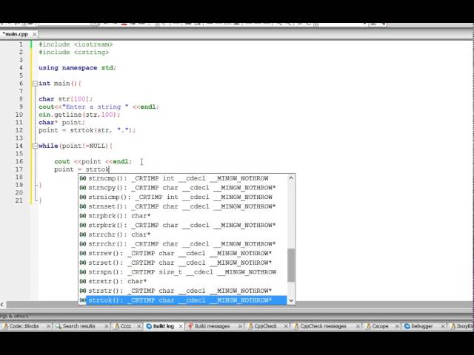474x355 pixels.
Task: Choose the 'strrchr(): _CRTIMP char' entry
Action: point(182,243)
